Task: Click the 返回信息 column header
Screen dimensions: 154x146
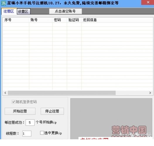Action: 117,20
